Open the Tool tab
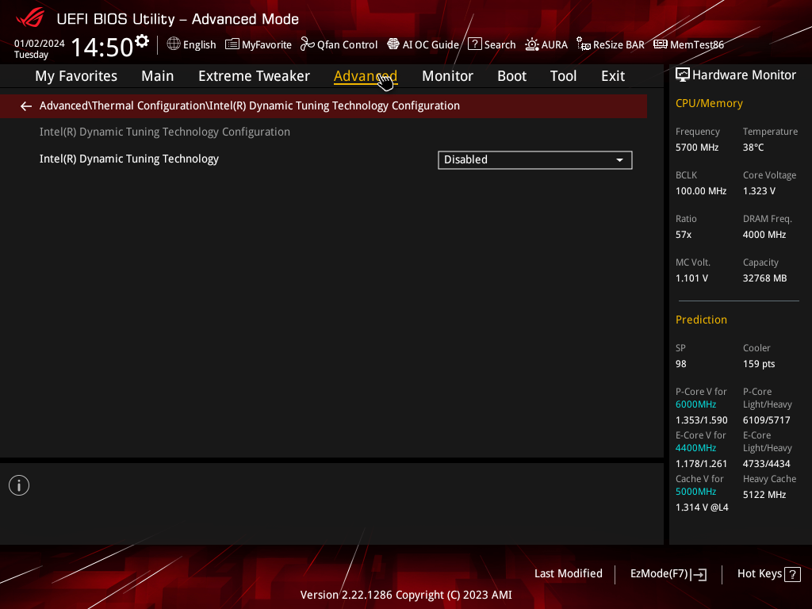This screenshot has height=609, width=812. [x=563, y=76]
